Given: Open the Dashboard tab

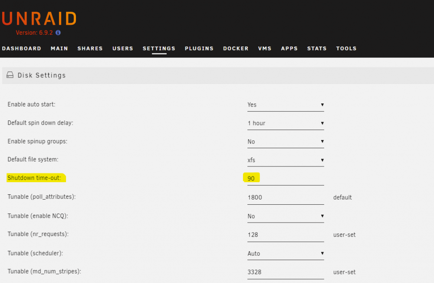Looking at the screenshot, I should coord(22,49).
